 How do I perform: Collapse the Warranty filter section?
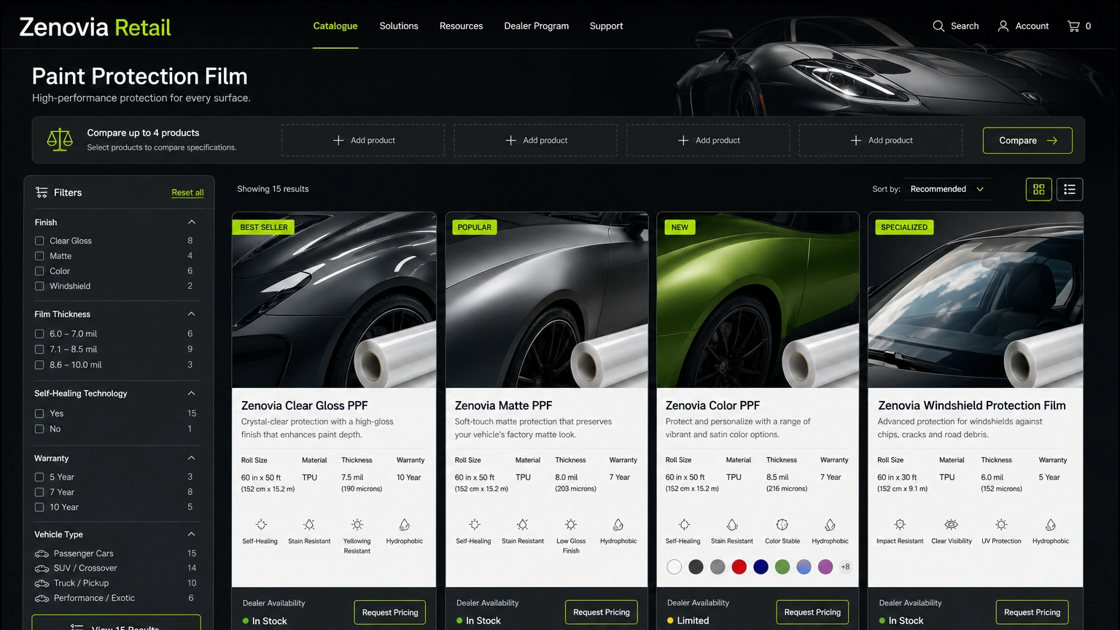click(192, 458)
